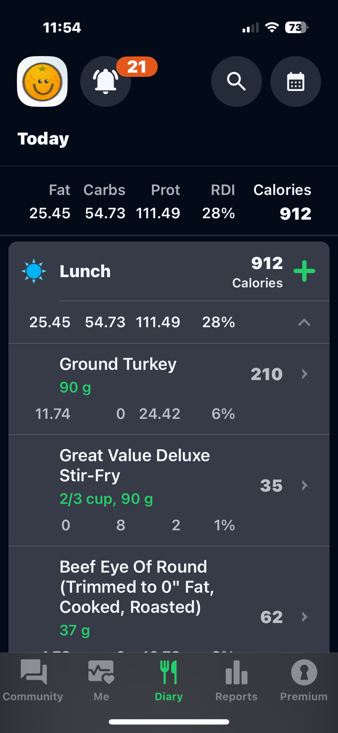Image resolution: width=338 pixels, height=733 pixels.
Task: Tap Great Value Deluxe Stir-Fry entry
Action: 134,465
